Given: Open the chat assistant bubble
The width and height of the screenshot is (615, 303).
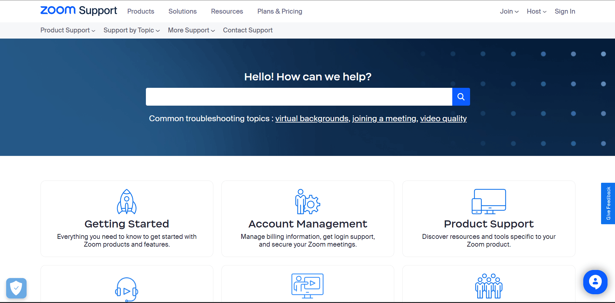Looking at the screenshot, I should (x=595, y=282).
